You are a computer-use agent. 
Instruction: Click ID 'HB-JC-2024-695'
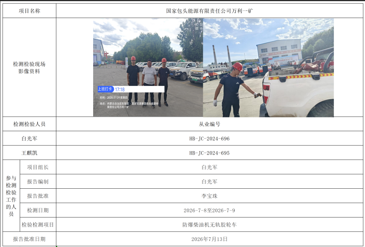pos(209,153)
